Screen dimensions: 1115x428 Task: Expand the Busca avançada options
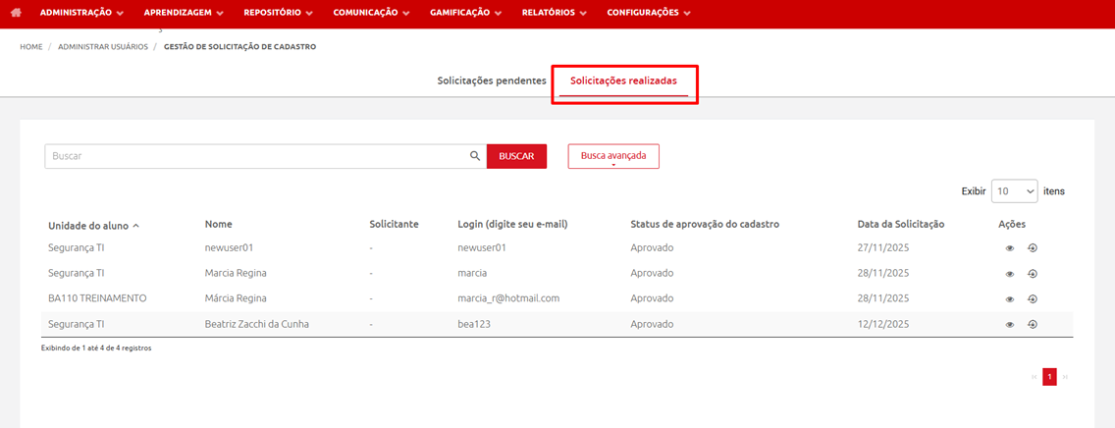(x=613, y=156)
